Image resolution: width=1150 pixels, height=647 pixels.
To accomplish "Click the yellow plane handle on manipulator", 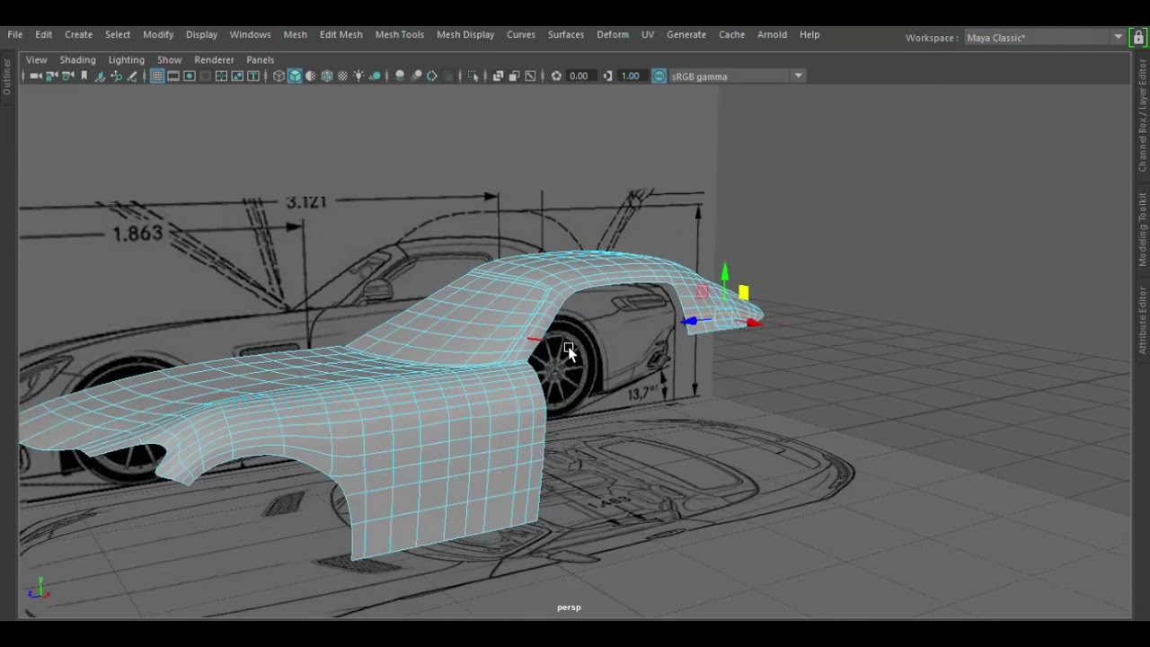I will [744, 292].
